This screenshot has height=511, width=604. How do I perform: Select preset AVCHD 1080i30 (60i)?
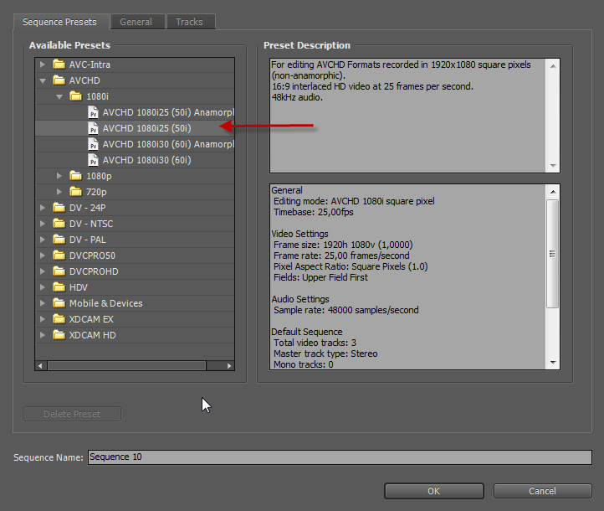[135, 160]
